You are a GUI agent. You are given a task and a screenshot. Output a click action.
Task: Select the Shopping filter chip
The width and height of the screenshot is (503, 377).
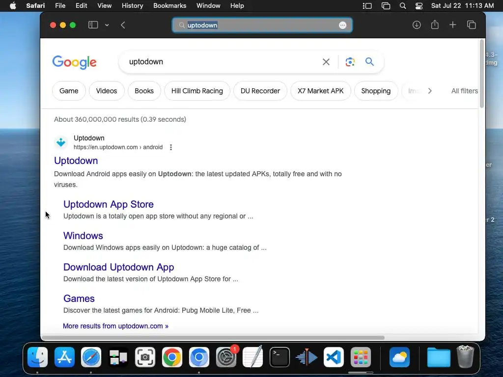376,91
